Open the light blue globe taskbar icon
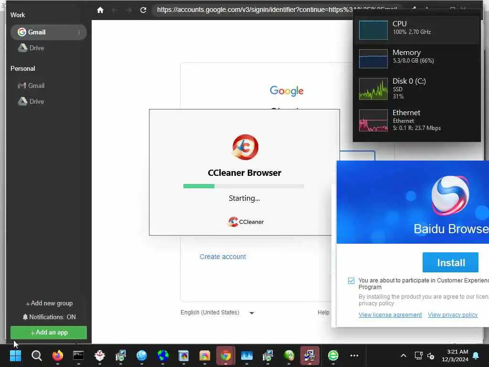Image resolution: width=489 pixels, height=367 pixels. [x=141, y=356]
